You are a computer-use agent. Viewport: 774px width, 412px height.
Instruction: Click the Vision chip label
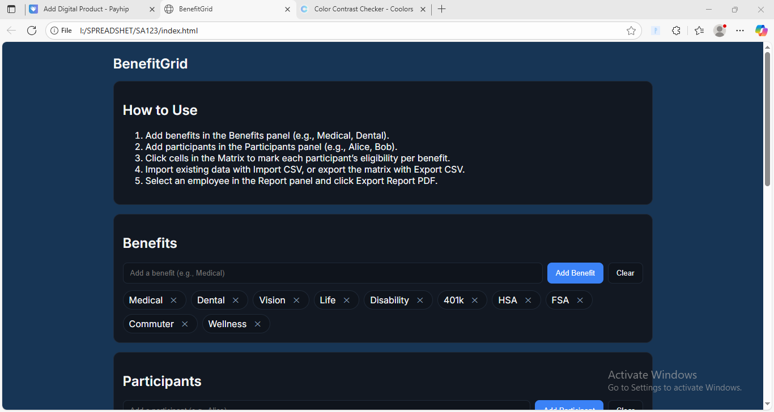272,301
